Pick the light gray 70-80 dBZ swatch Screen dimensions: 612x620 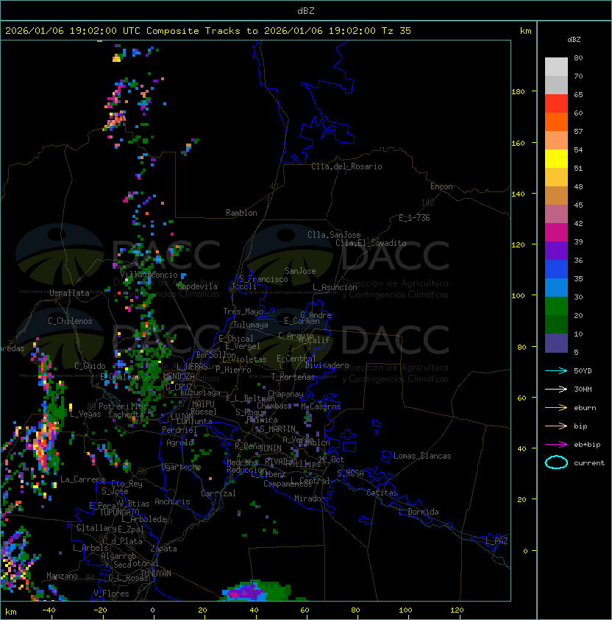[556, 66]
